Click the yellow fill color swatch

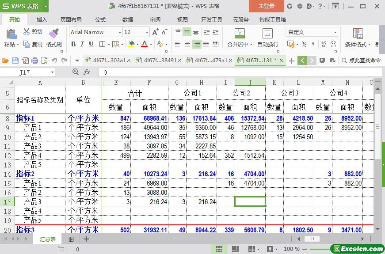pos(131,44)
